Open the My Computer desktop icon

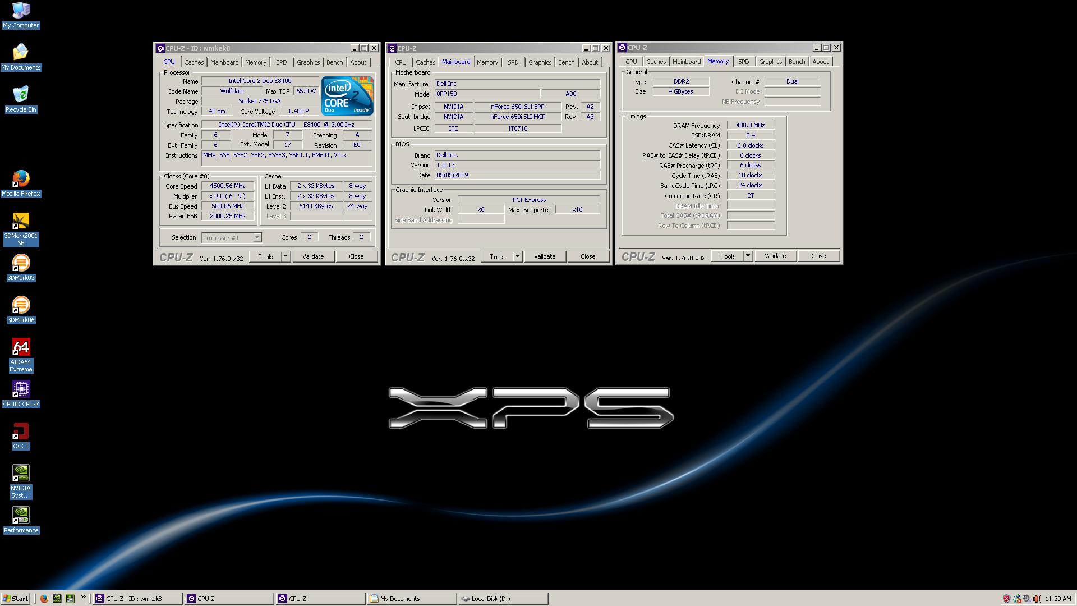21,15
